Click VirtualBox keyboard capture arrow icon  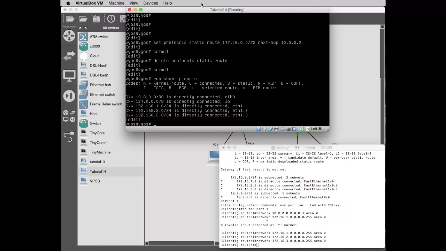(308, 129)
